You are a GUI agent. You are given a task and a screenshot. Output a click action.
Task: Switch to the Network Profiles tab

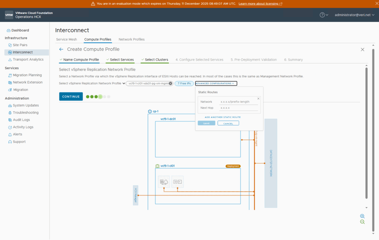click(x=131, y=39)
